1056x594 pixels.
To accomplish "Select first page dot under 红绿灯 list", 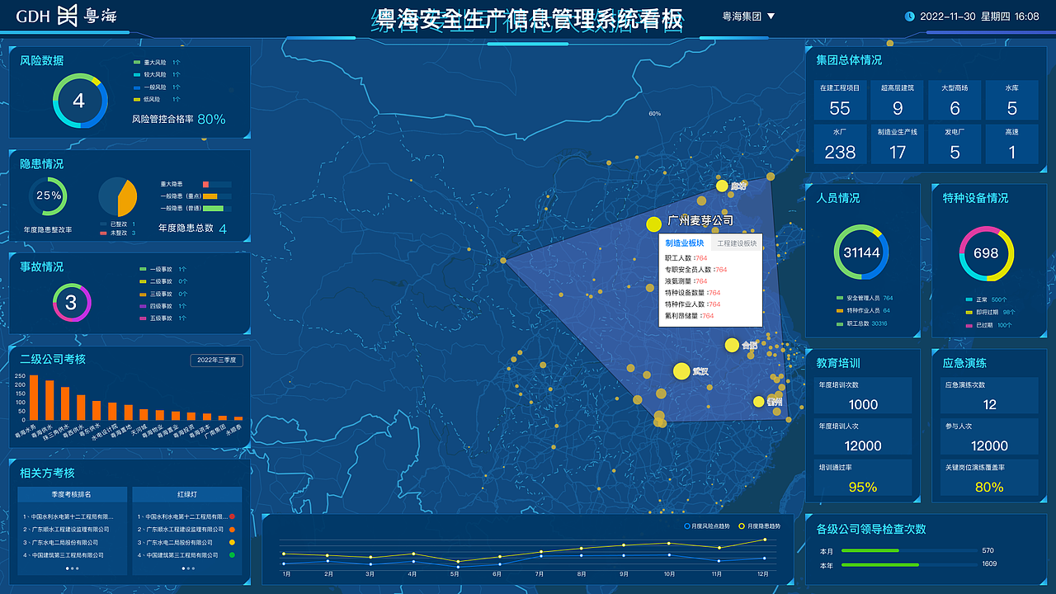I will click(x=185, y=568).
